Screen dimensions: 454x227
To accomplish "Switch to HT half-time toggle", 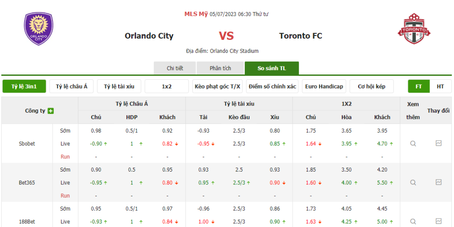I will coord(440,86).
